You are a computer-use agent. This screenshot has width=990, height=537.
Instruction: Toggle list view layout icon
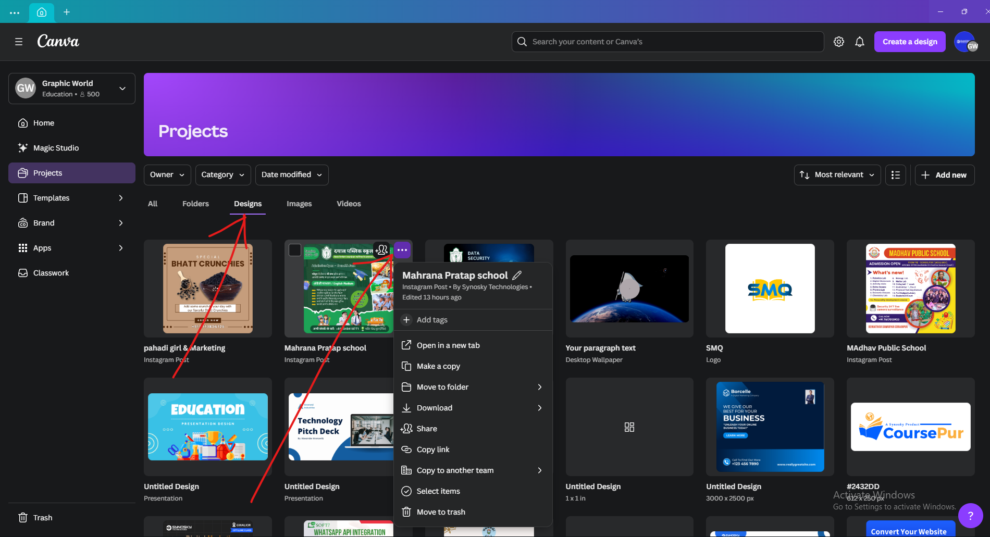(x=895, y=175)
